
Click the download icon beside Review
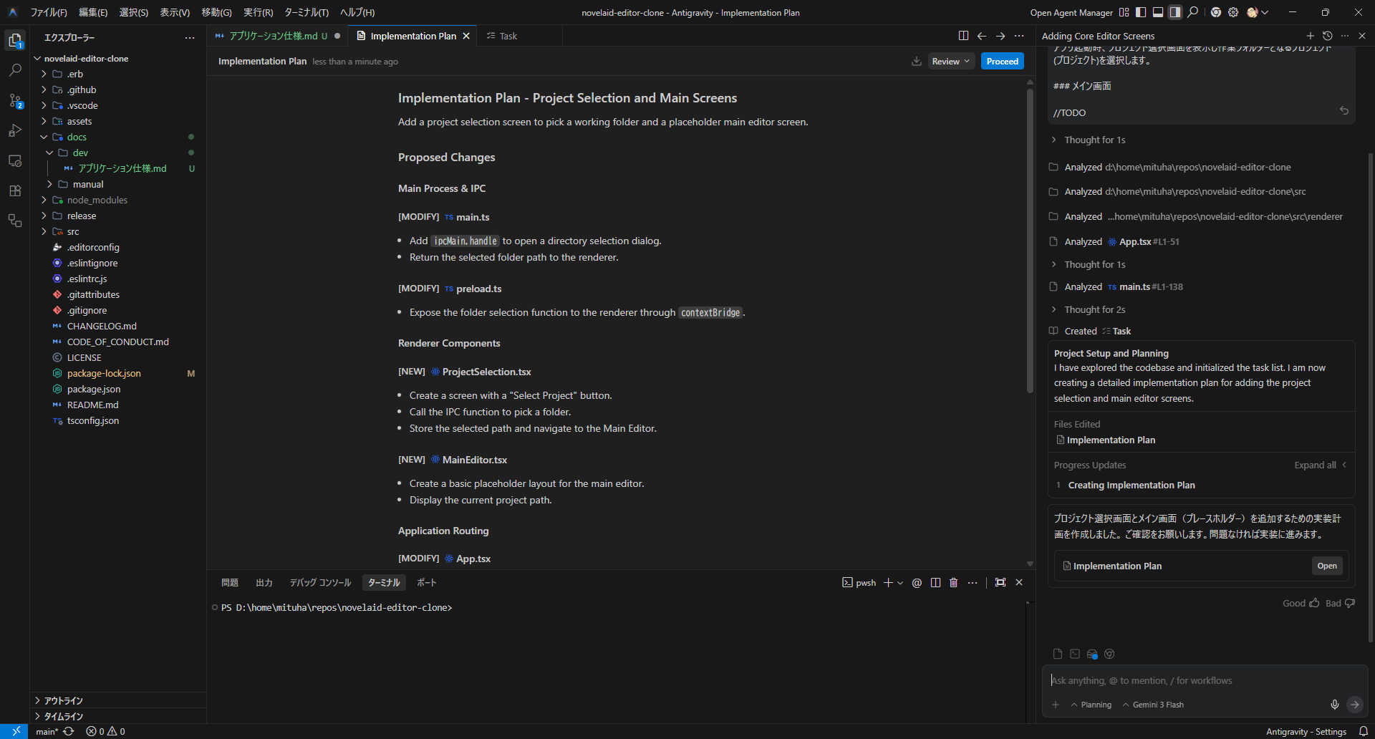(916, 62)
